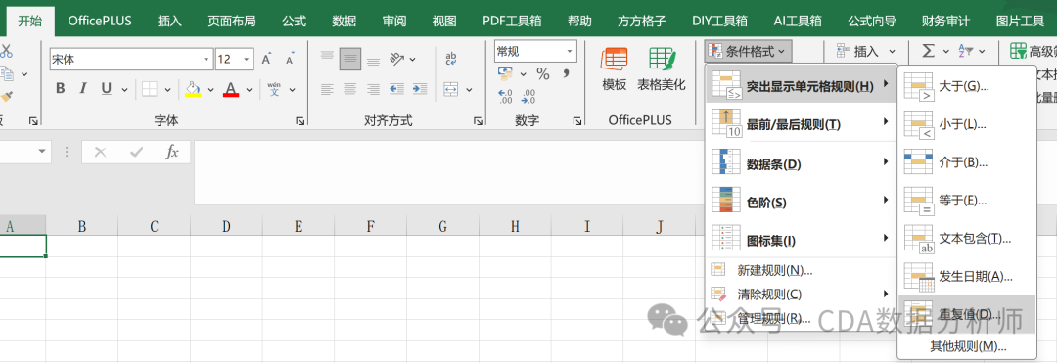Increase font size button

tap(267, 60)
